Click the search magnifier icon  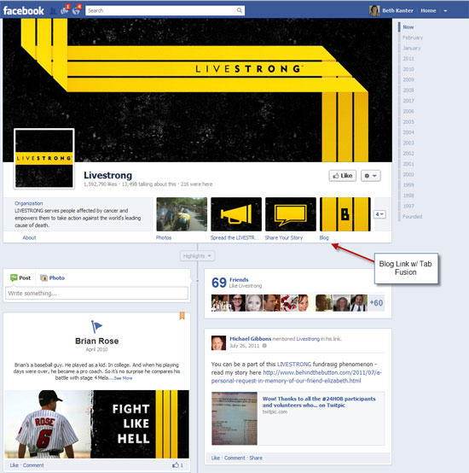[x=239, y=10]
